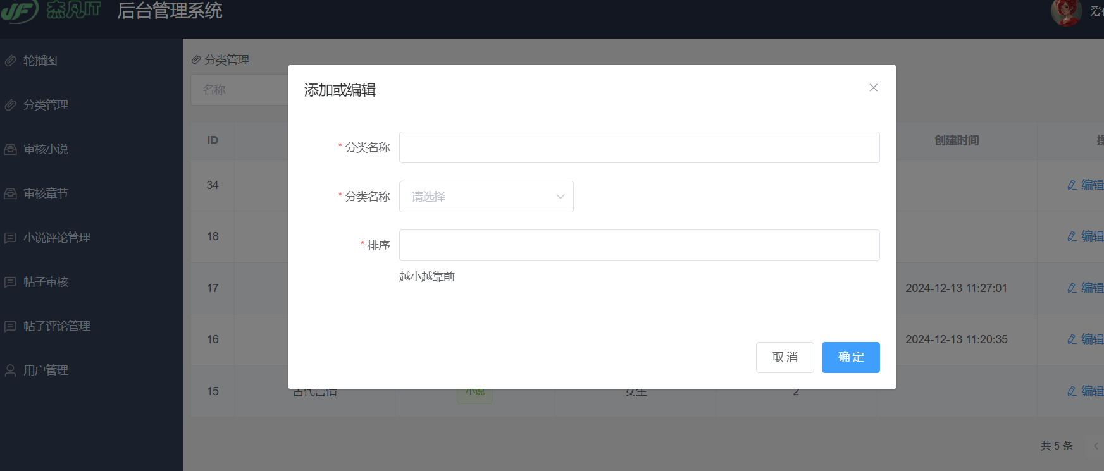Click the 审核小说 inbox icon
Viewport: 1104px width, 471px height.
11,149
